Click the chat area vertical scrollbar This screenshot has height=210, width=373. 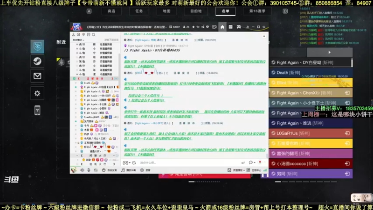pyautogui.click(x=267, y=156)
